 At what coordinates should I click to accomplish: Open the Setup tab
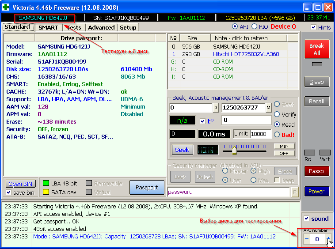click(x=128, y=27)
